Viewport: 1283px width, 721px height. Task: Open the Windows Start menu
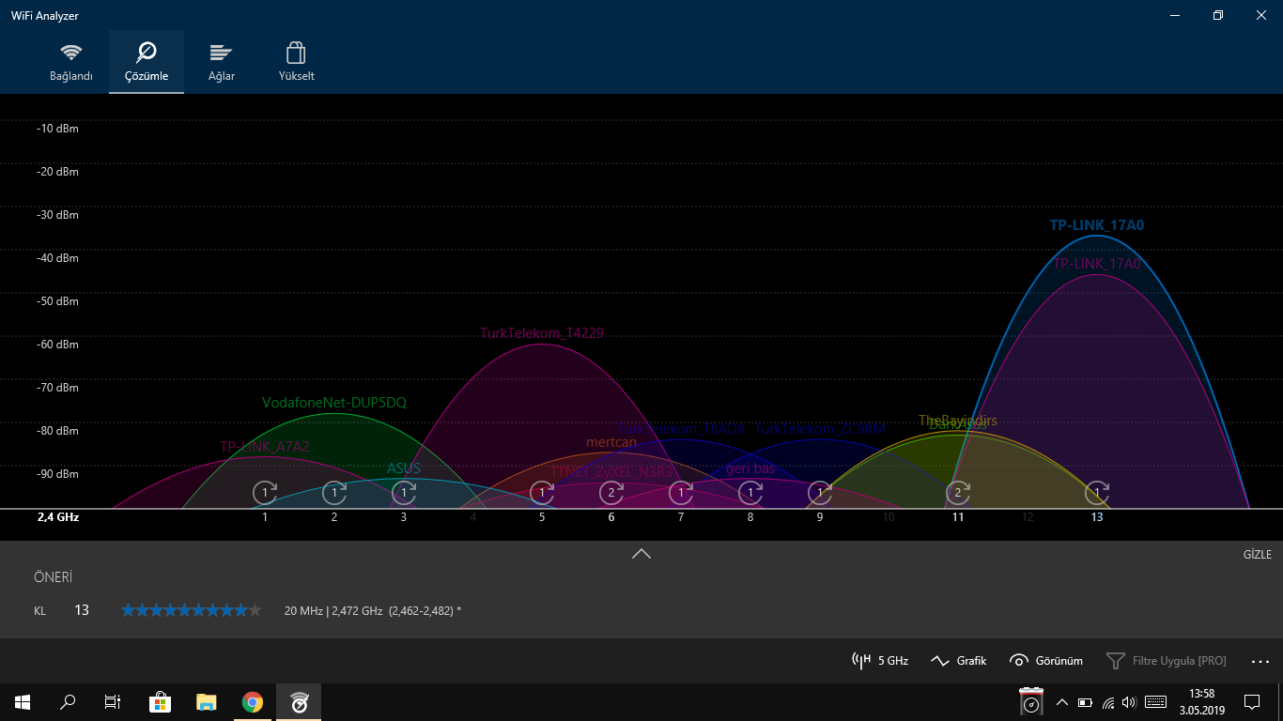[x=23, y=702]
